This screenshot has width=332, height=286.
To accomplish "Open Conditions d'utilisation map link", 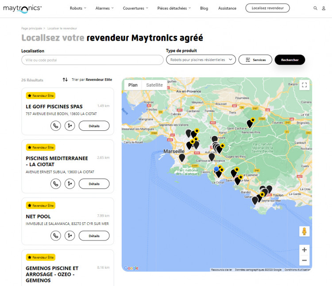I will [x=297, y=270].
